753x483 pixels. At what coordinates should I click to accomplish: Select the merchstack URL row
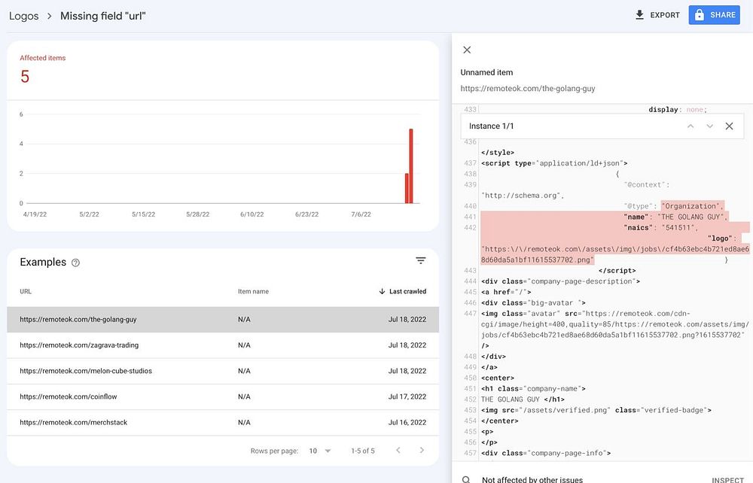tap(223, 423)
